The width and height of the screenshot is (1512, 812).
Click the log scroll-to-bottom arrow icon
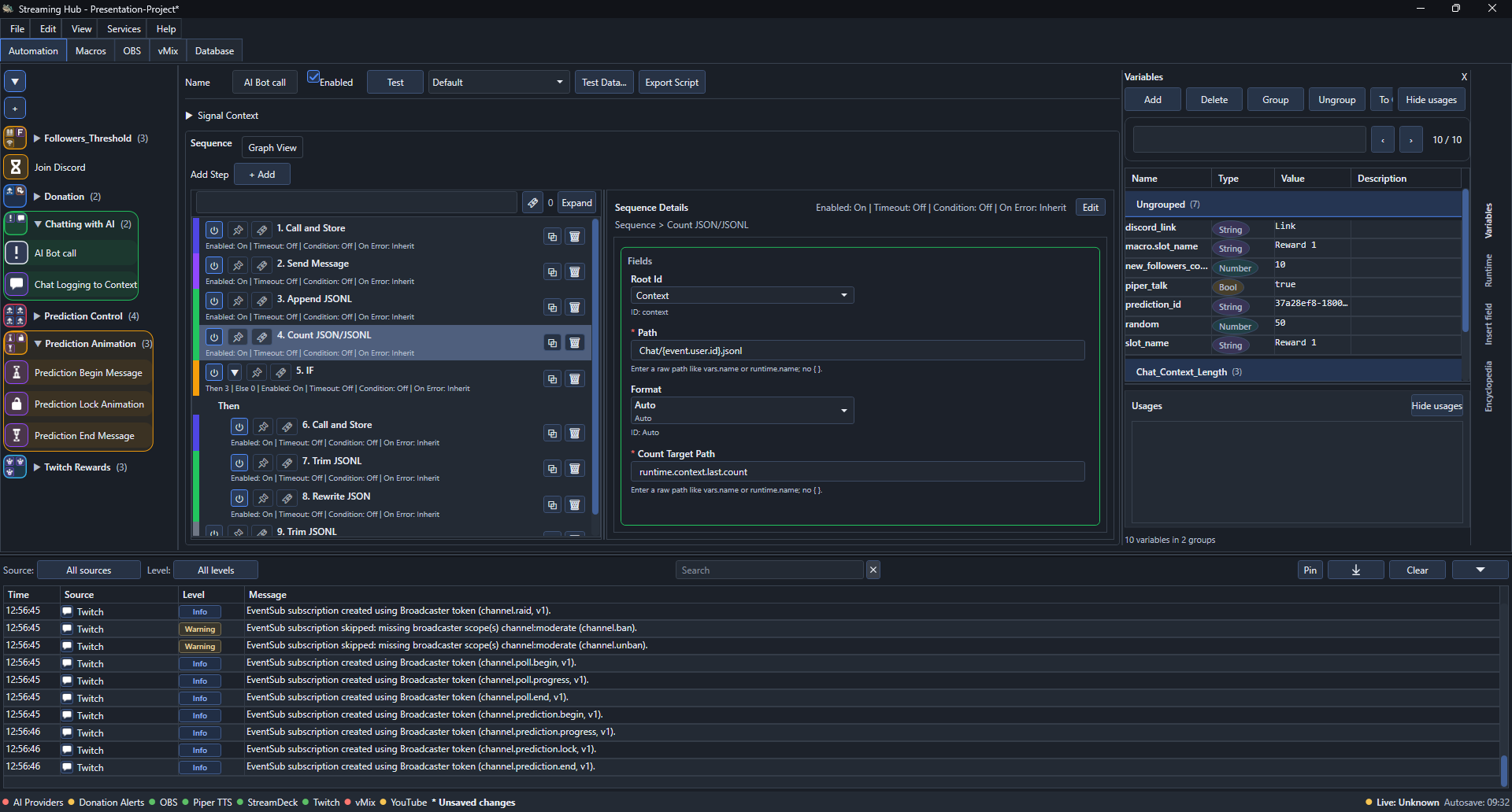(x=1356, y=570)
